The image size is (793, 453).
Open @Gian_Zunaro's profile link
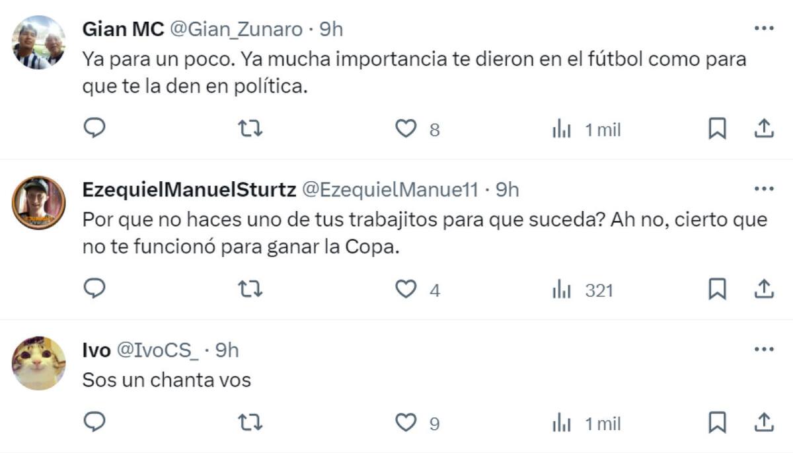pyautogui.click(x=235, y=29)
